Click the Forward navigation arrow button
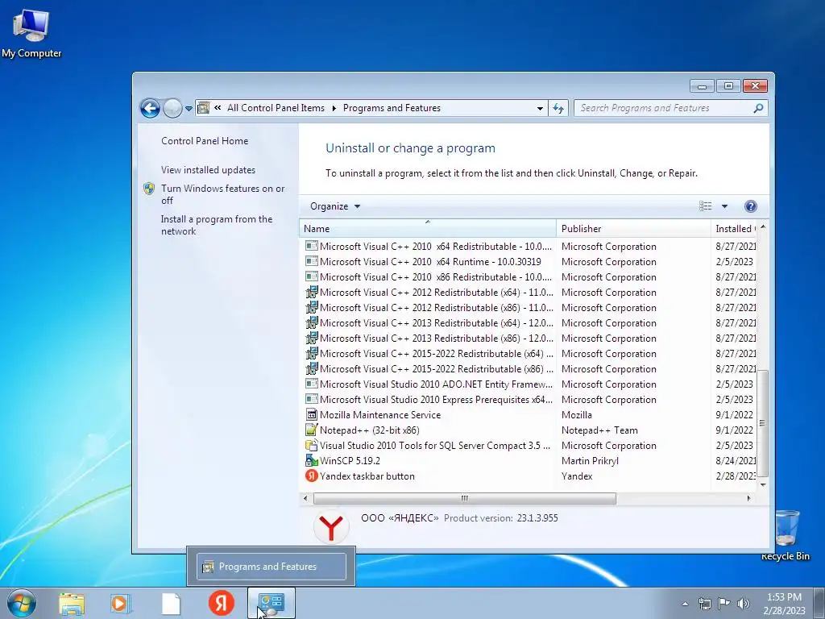This screenshot has height=619, width=825. (172, 109)
